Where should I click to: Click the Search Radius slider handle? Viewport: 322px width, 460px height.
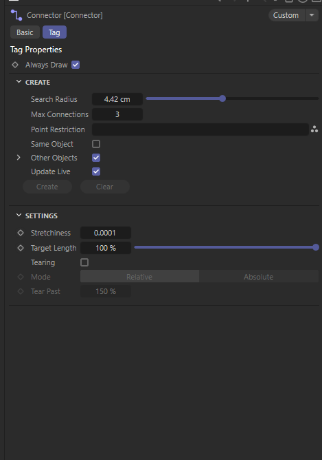click(222, 98)
